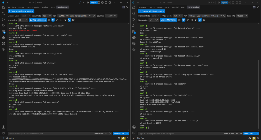This screenshot has height=140, width=261.
Task: Open Manage gear in left window activity bar
Action: (x=3, y=133)
